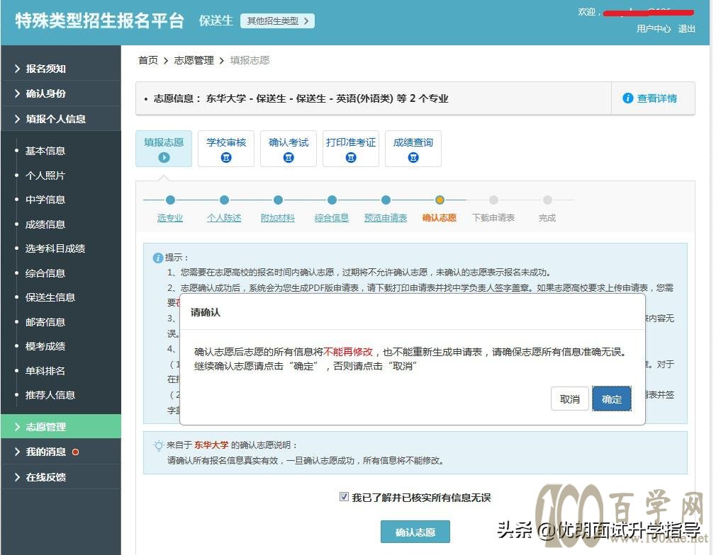Open 其他招生类型 dropdown button
The image size is (716, 555).
tap(277, 21)
